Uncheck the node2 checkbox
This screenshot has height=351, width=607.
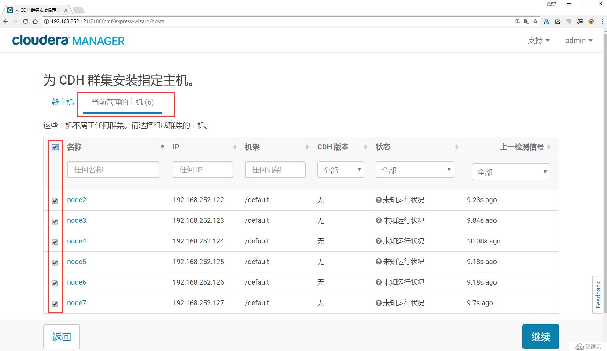tap(55, 201)
